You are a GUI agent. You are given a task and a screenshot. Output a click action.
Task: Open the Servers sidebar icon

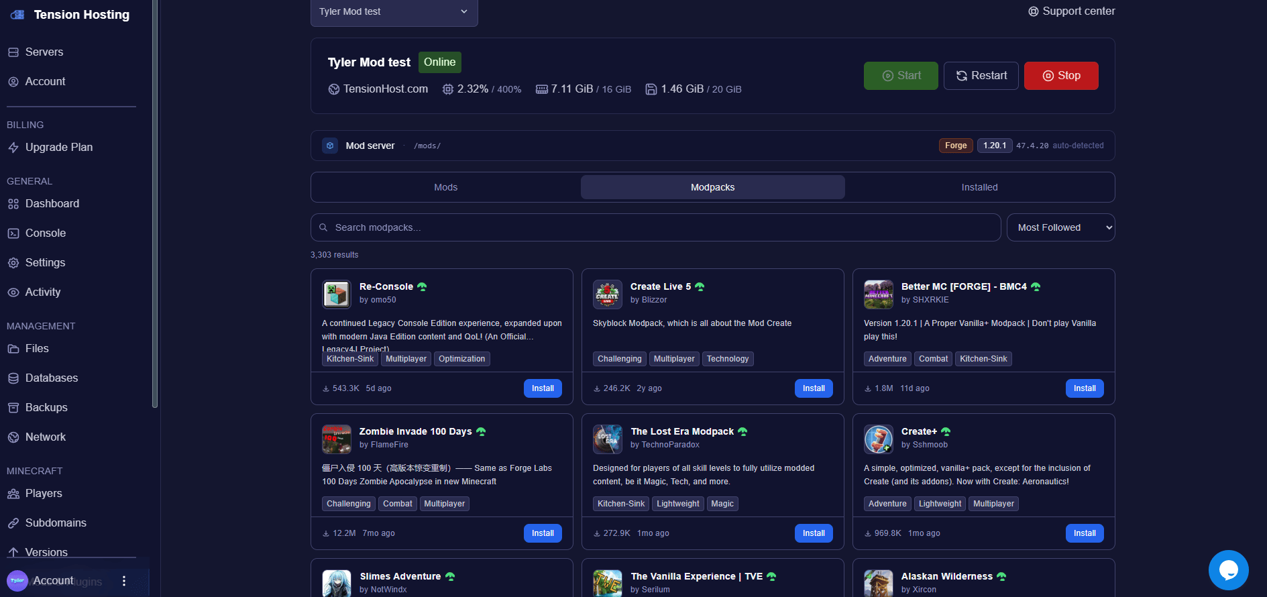(13, 52)
